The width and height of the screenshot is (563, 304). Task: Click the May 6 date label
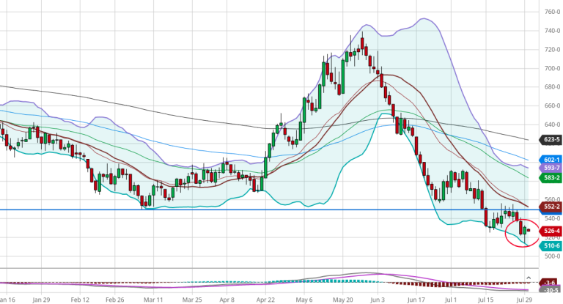(305, 300)
